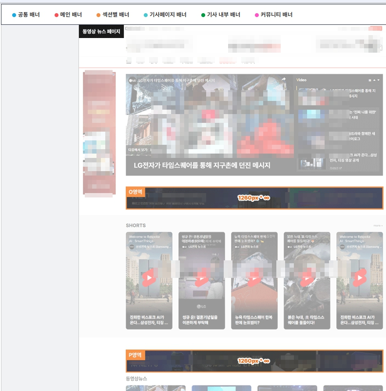Click the 동영상 뉴스 페이지 label
This screenshot has width=386, height=391.
point(101,31)
